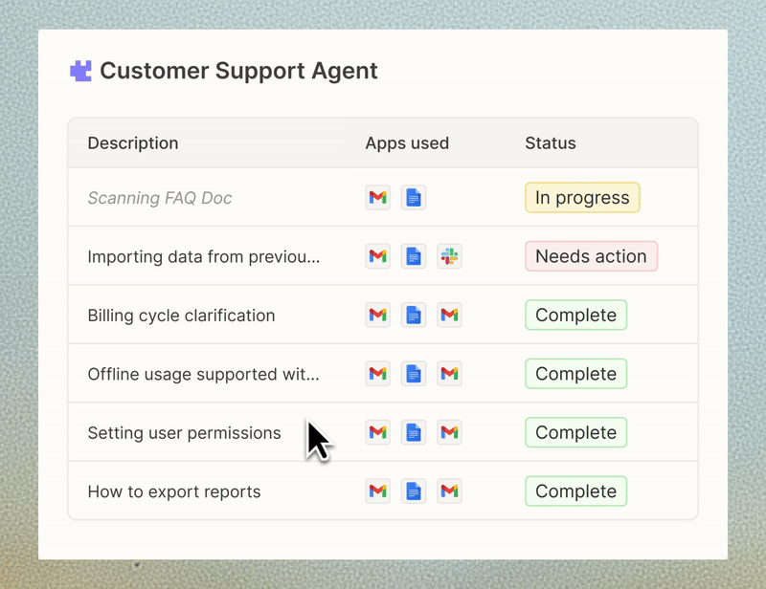Select the Apps used column header
This screenshot has height=589, width=766.
[407, 143]
